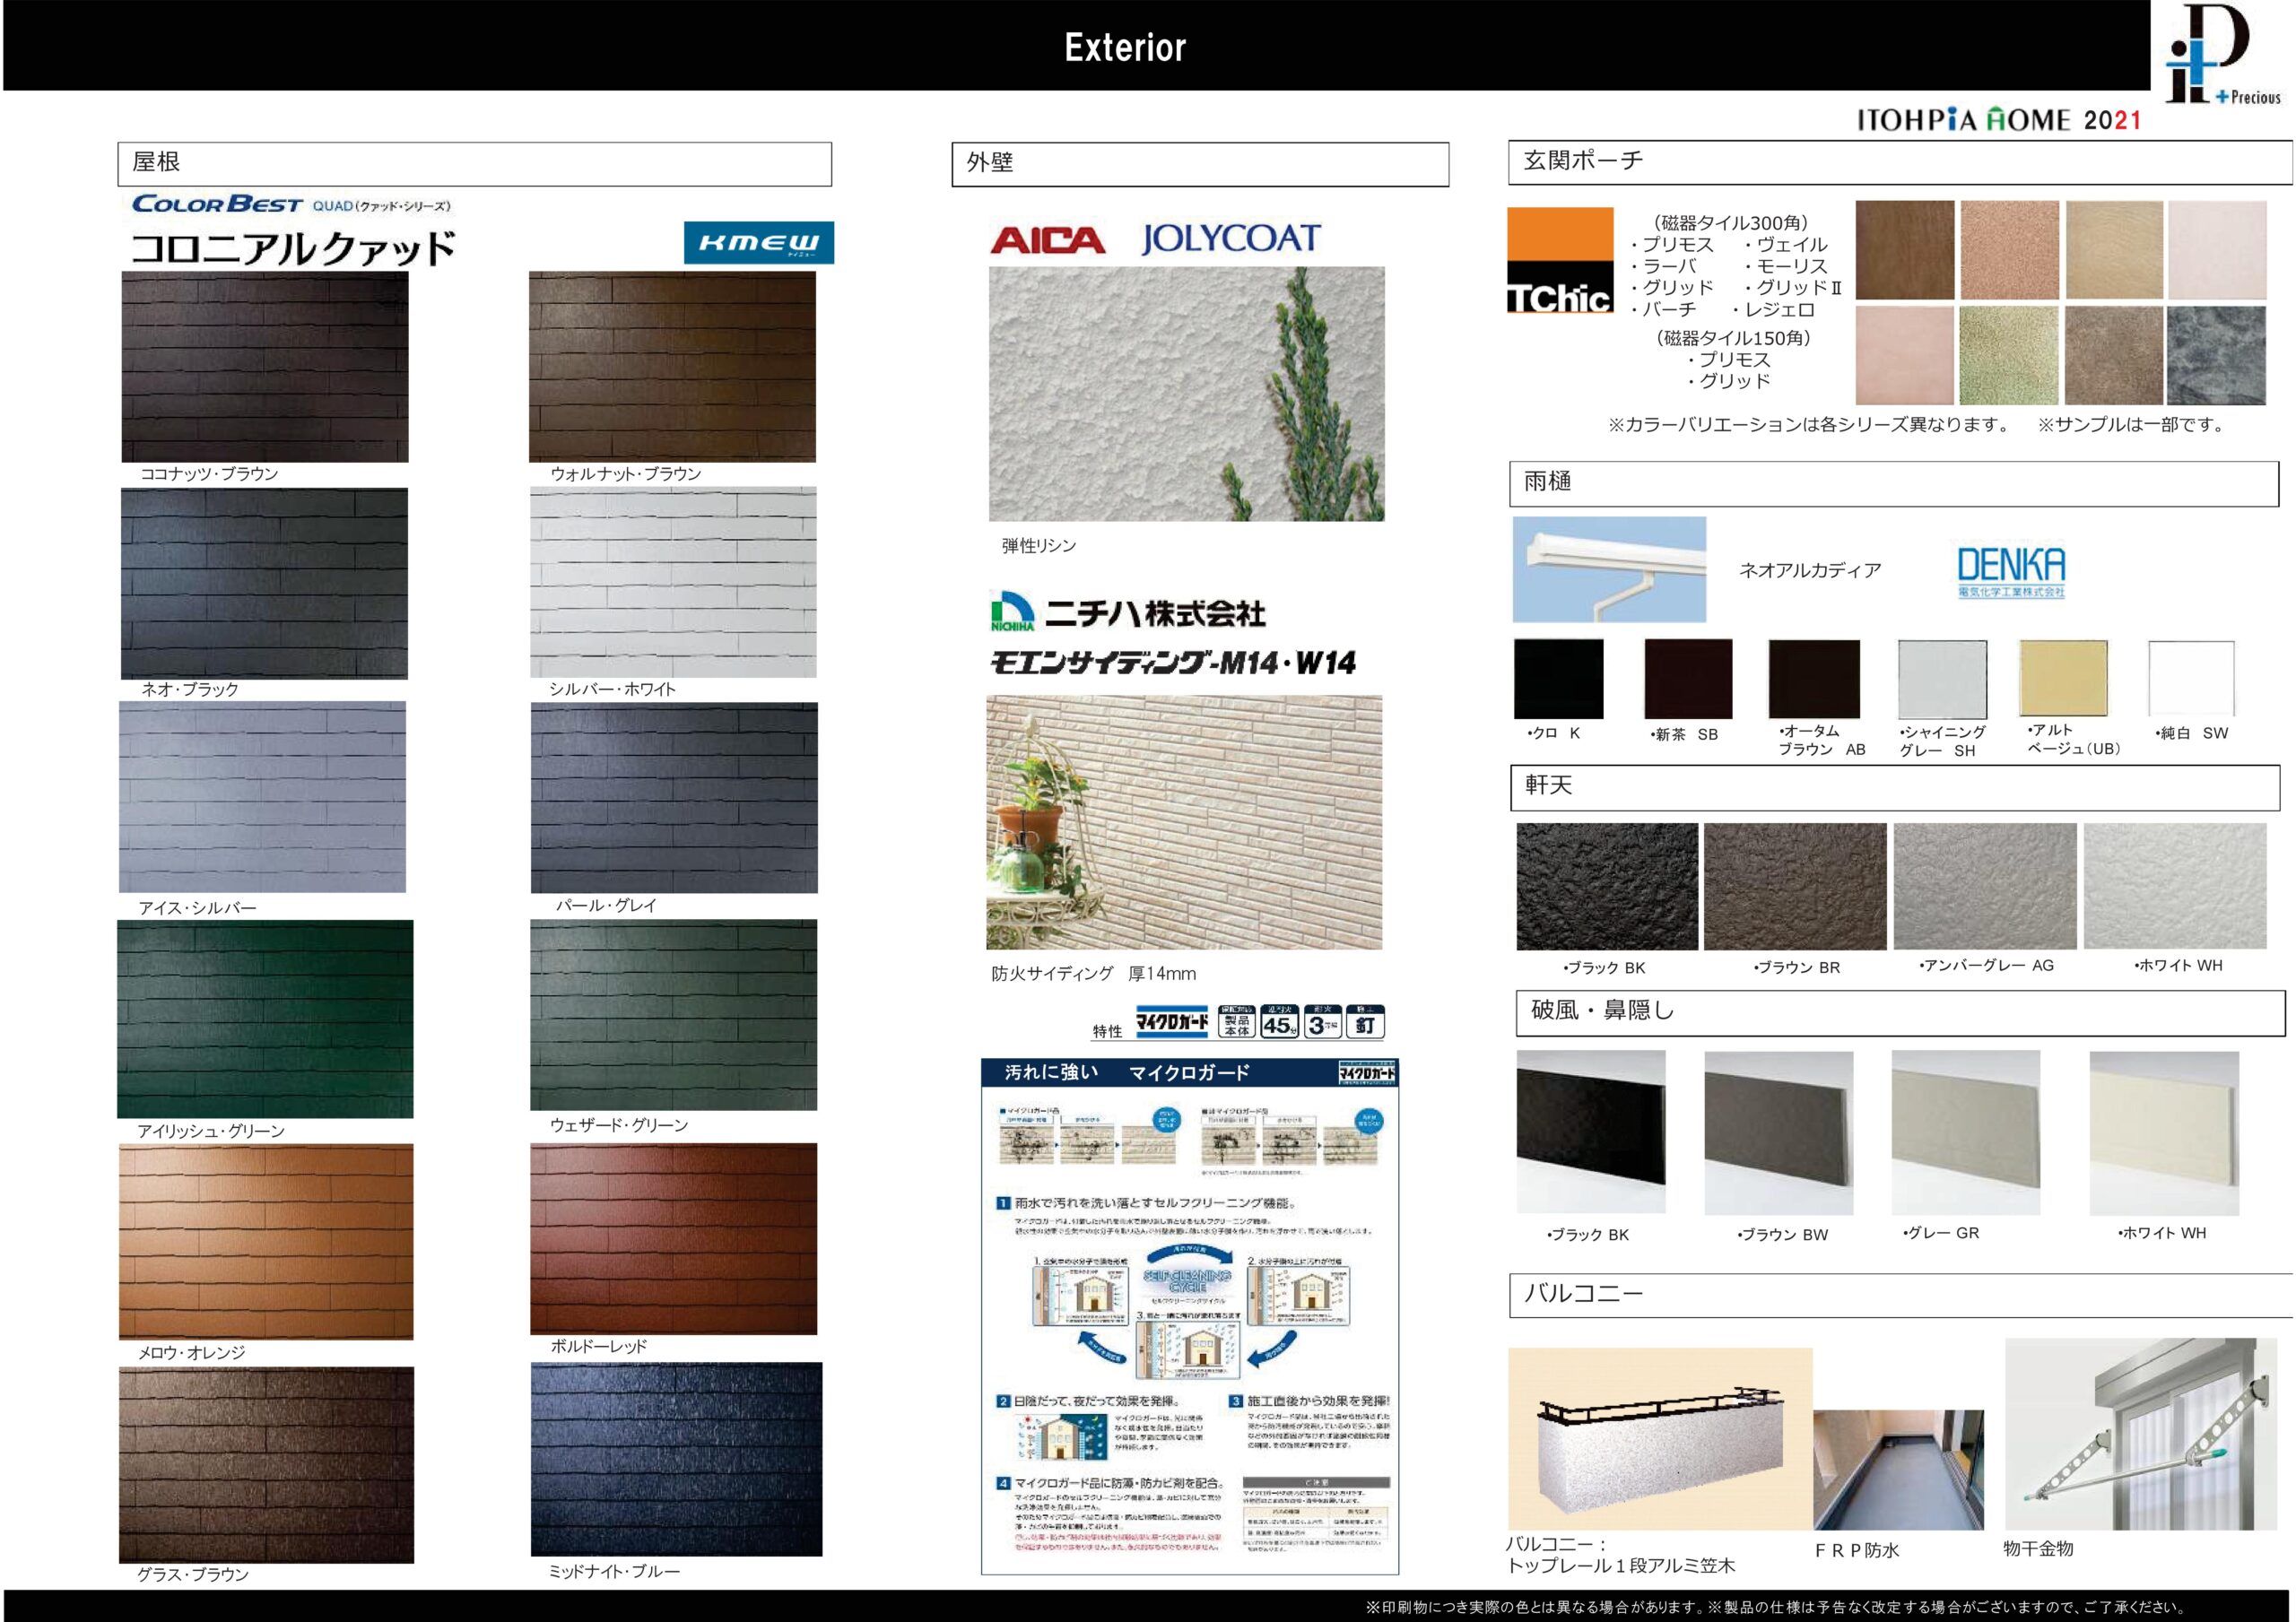Click the KMEW logo badge

(758, 243)
